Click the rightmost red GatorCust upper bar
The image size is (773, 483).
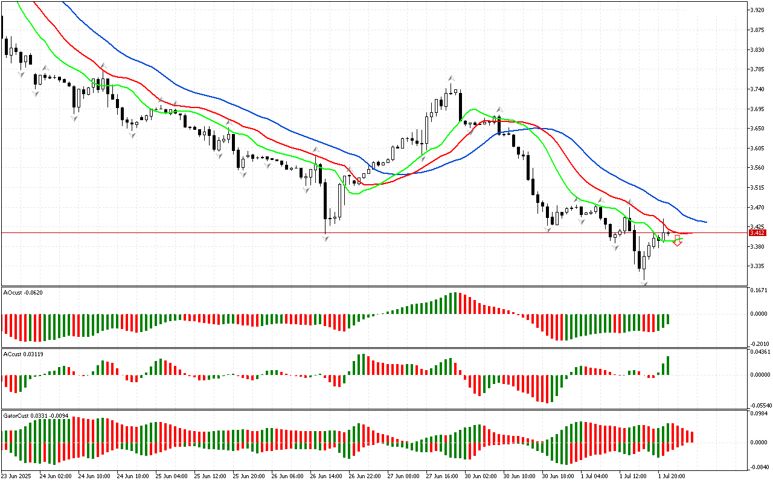tap(692, 437)
